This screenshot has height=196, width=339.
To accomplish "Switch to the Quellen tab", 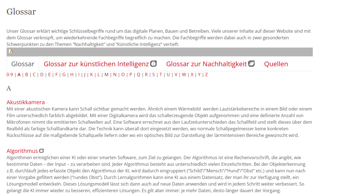I will (x=276, y=64).
